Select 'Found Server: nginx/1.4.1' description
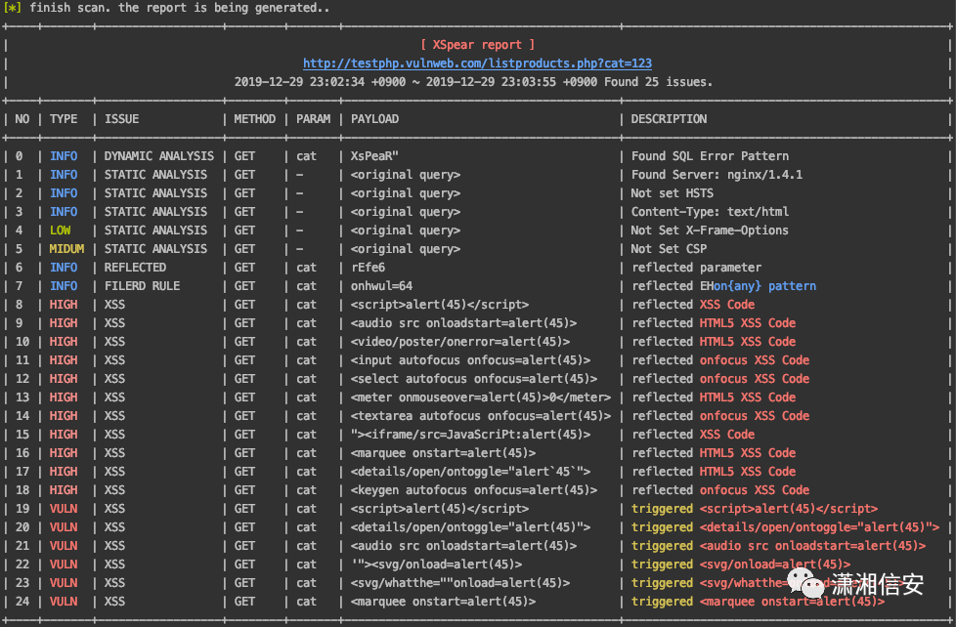 [717, 174]
